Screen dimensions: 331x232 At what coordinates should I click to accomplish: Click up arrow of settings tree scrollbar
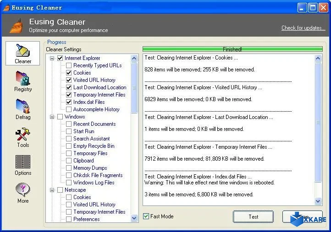[134, 58]
